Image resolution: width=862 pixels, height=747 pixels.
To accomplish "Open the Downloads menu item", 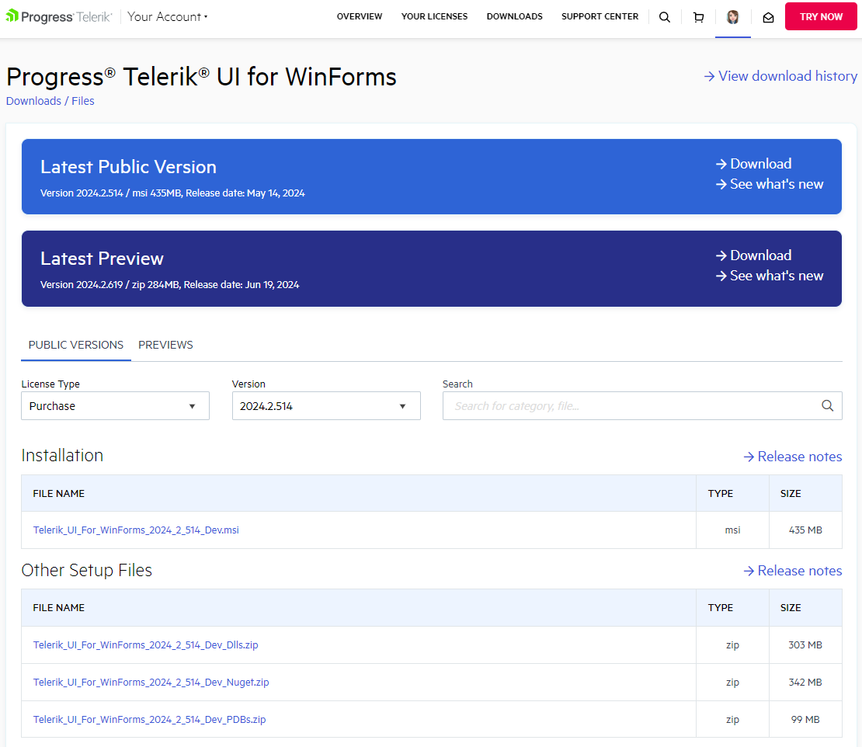I will click(514, 16).
